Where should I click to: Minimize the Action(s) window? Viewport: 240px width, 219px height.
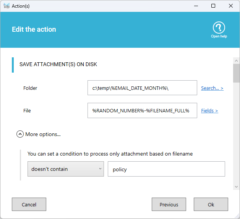pos(196,6)
